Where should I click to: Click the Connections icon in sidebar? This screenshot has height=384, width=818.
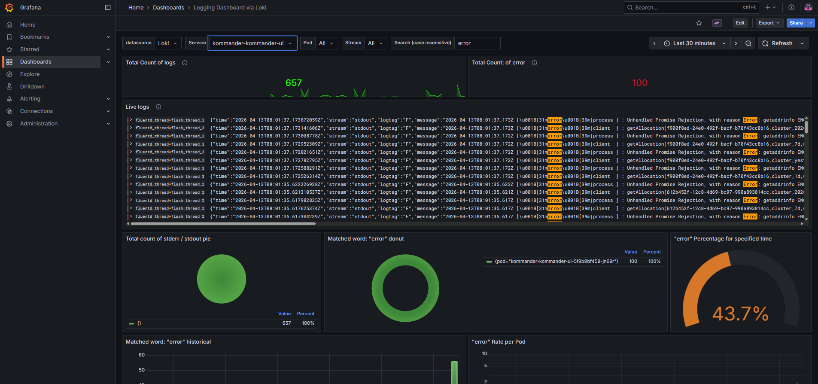click(9, 111)
